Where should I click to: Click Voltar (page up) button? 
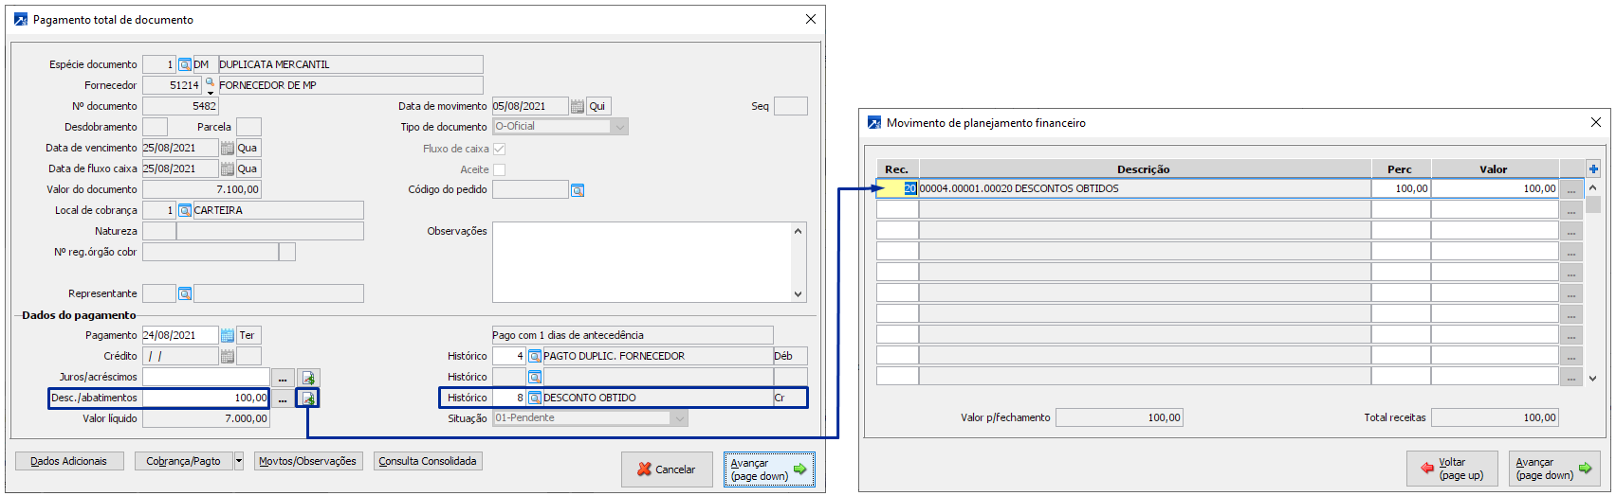(1452, 469)
